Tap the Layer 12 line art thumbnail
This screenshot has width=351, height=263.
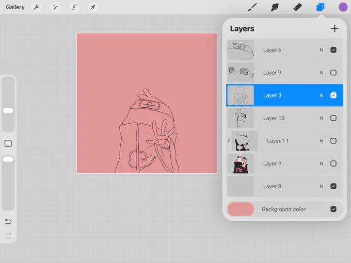[x=241, y=118]
